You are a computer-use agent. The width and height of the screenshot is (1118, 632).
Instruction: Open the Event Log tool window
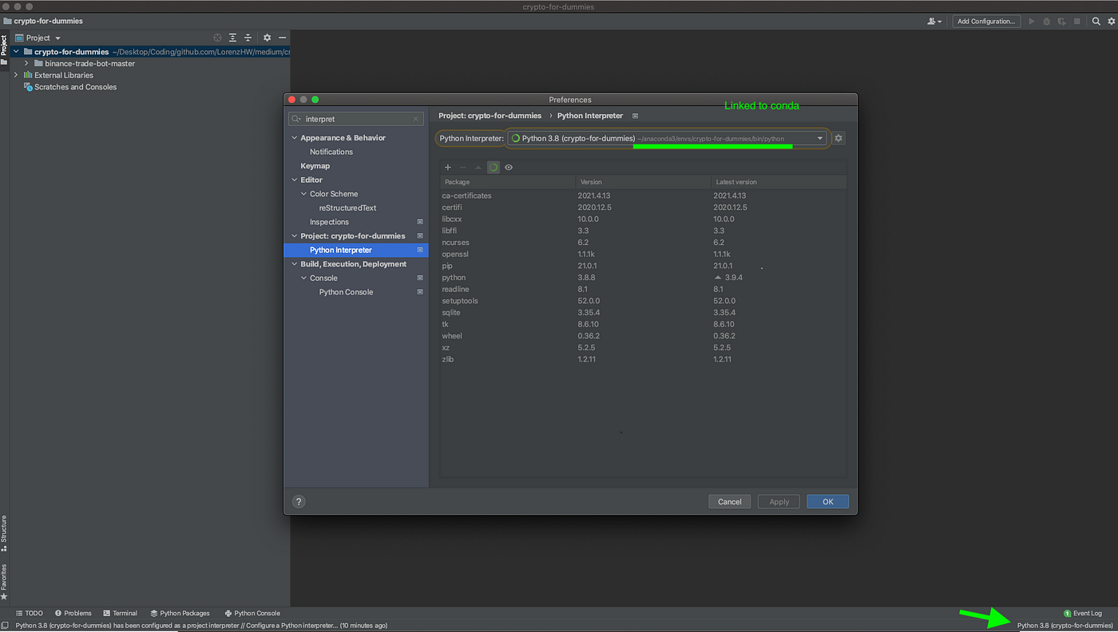pos(1083,613)
